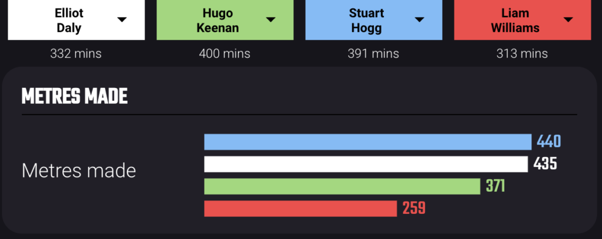Image resolution: width=602 pixels, height=239 pixels.
Task: Click the 371 value label
Action: 495,186
